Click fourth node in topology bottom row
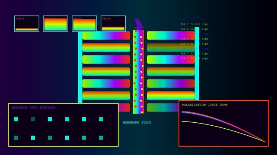The image size is (277, 155). click(67, 138)
